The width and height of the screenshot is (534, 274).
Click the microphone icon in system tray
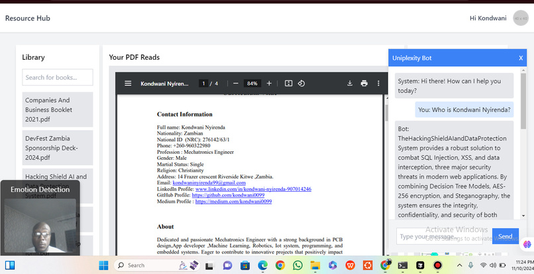coord(470,265)
